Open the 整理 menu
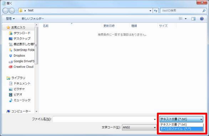The width and height of the screenshot is (209, 136). click(10, 19)
